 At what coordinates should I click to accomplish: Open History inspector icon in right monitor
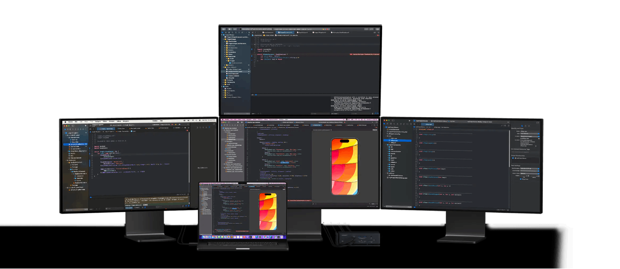click(x=526, y=126)
